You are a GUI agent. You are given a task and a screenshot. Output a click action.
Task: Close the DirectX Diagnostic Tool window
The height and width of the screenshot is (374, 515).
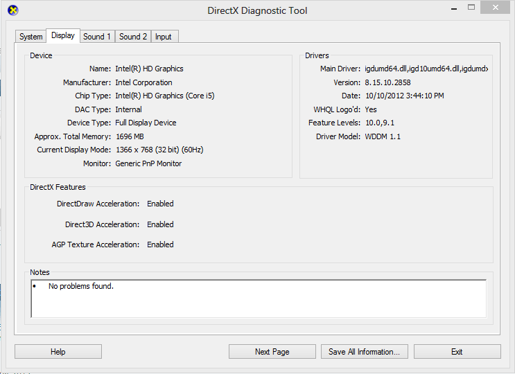coord(496,7)
